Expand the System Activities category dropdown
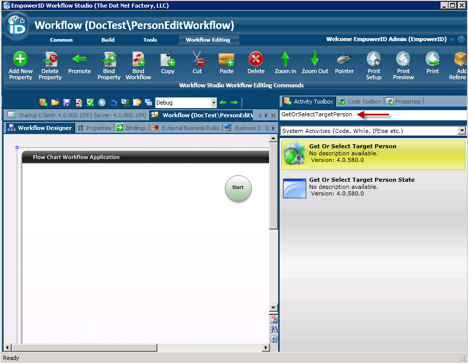Viewport: 468px width, 363px height. 461,130
